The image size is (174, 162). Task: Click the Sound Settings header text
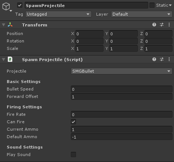pyautogui.click(x=25, y=147)
